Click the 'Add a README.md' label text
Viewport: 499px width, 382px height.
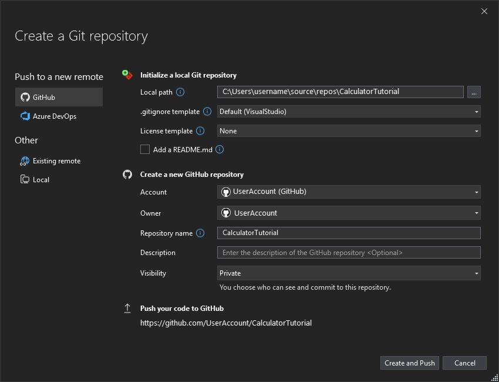(x=183, y=150)
